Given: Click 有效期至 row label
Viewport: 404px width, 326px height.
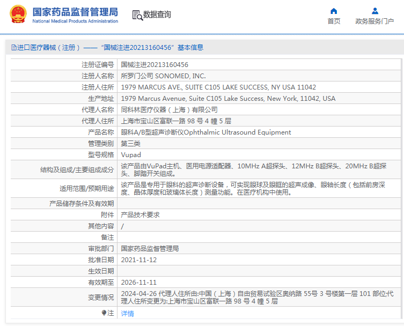Looking at the screenshot, I should (101, 283).
